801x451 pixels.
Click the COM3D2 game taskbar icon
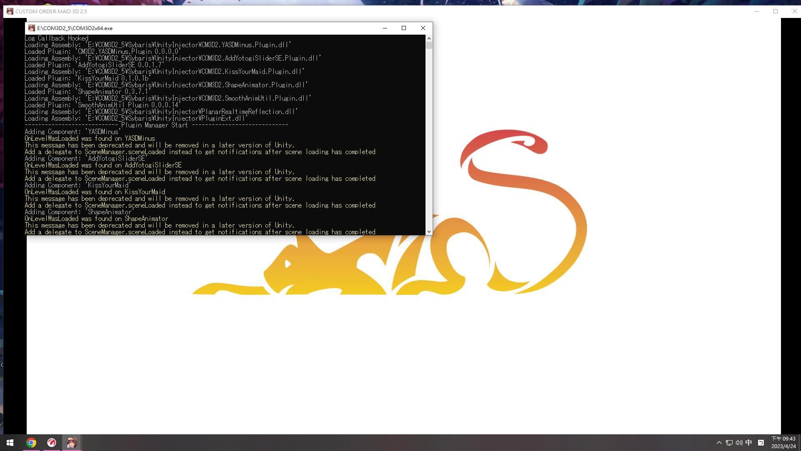click(x=72, y=443)
